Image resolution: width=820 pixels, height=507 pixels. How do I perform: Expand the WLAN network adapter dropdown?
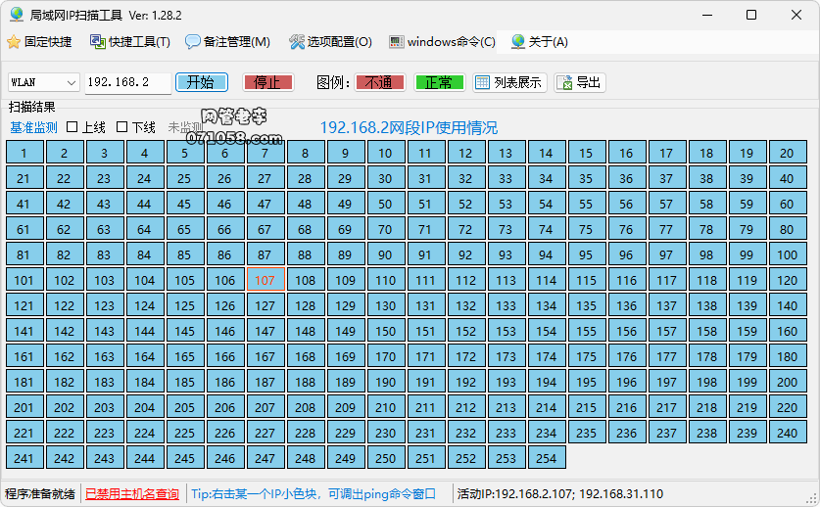[x=72, y=82]
